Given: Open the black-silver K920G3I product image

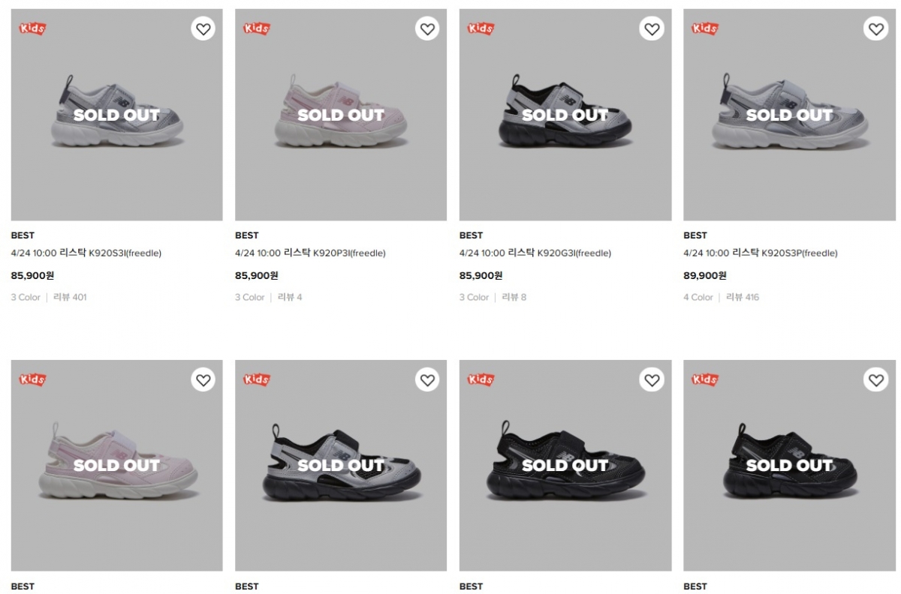Looking at the screenshot, I should pos(565,115).
